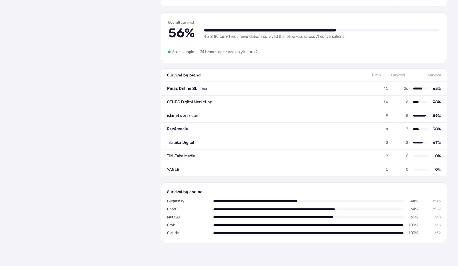Click the 'Solid sample' label
The width and height of the screenshot is (458, 266).
tap(183, 52)
